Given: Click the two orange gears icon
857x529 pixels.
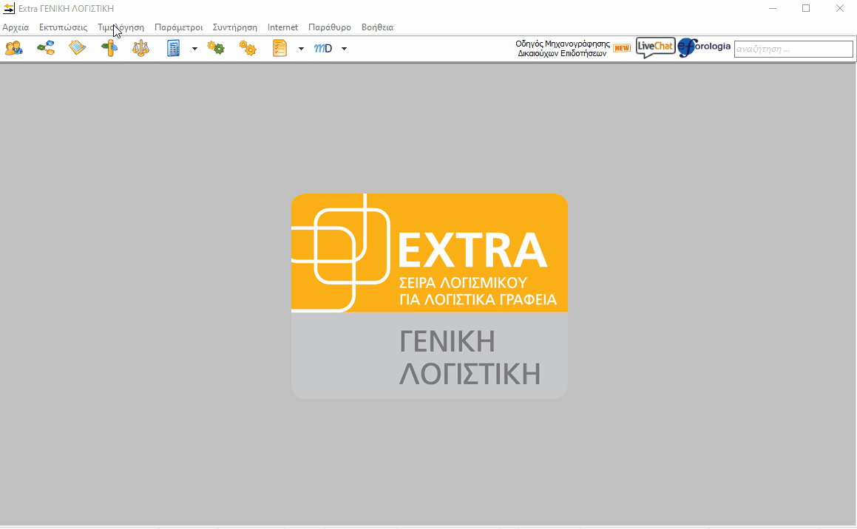Looking at the screenshot, I should [248, 49].
